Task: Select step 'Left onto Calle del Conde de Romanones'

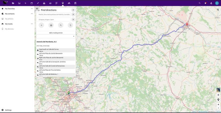Action: click(56, 67)
